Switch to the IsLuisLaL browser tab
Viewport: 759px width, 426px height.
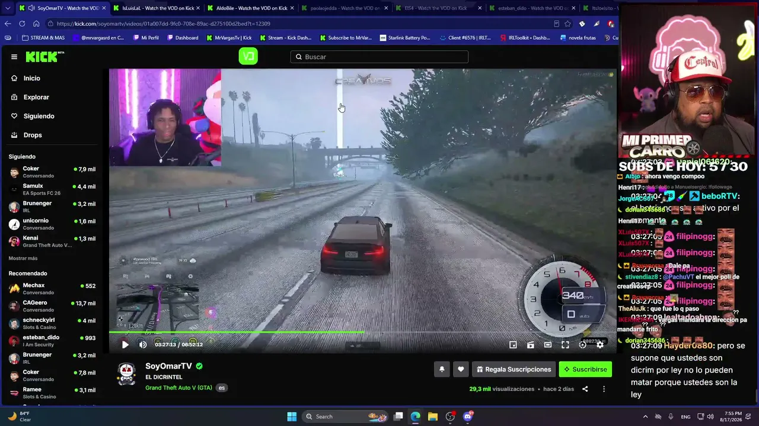point(157,8)
